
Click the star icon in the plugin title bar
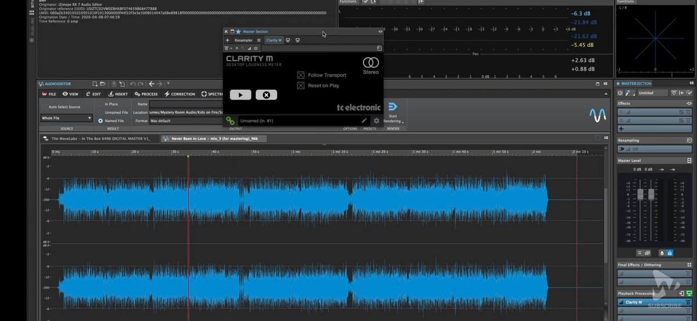(238, 31)
